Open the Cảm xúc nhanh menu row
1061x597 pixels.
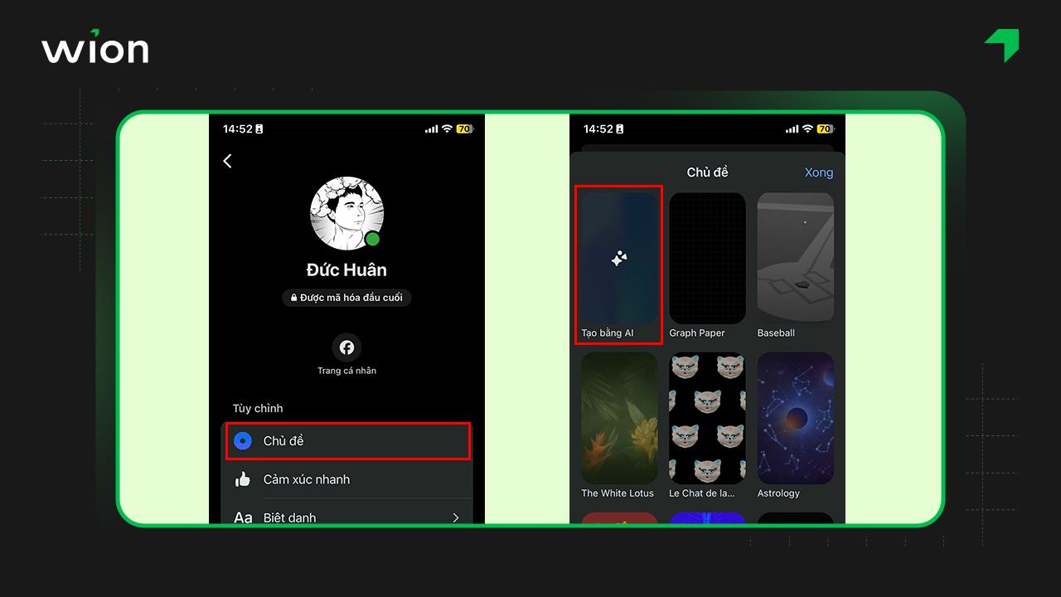pos(348,479)
